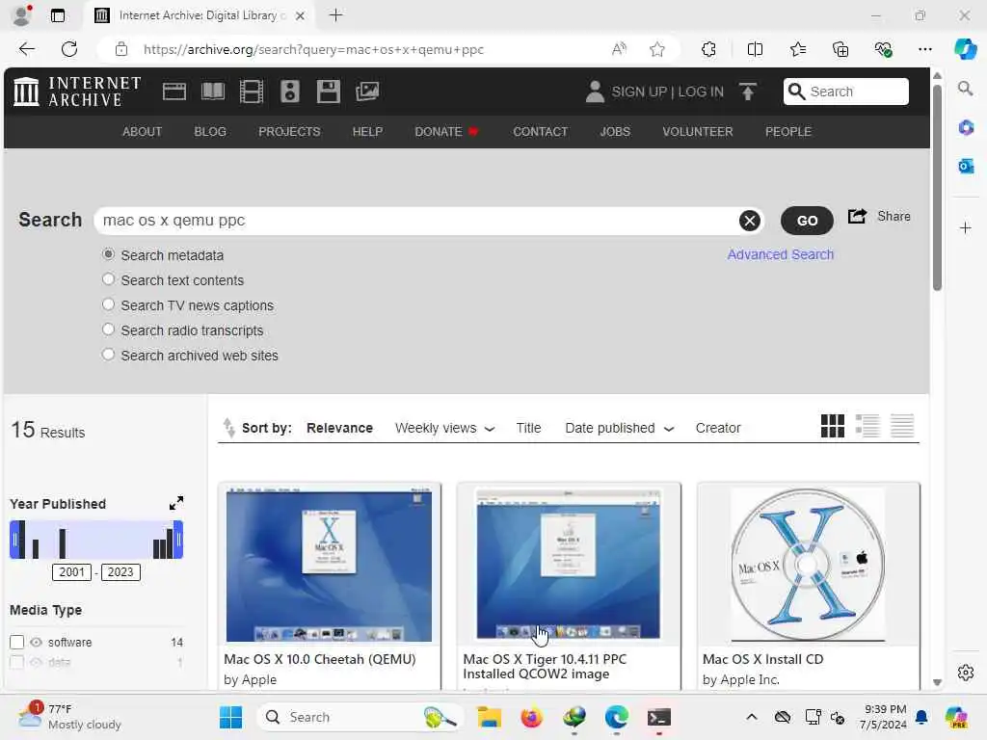987x740 pixels.
Task: Open Mac OS X Install CD thumbnail
Action: point(808,565)
